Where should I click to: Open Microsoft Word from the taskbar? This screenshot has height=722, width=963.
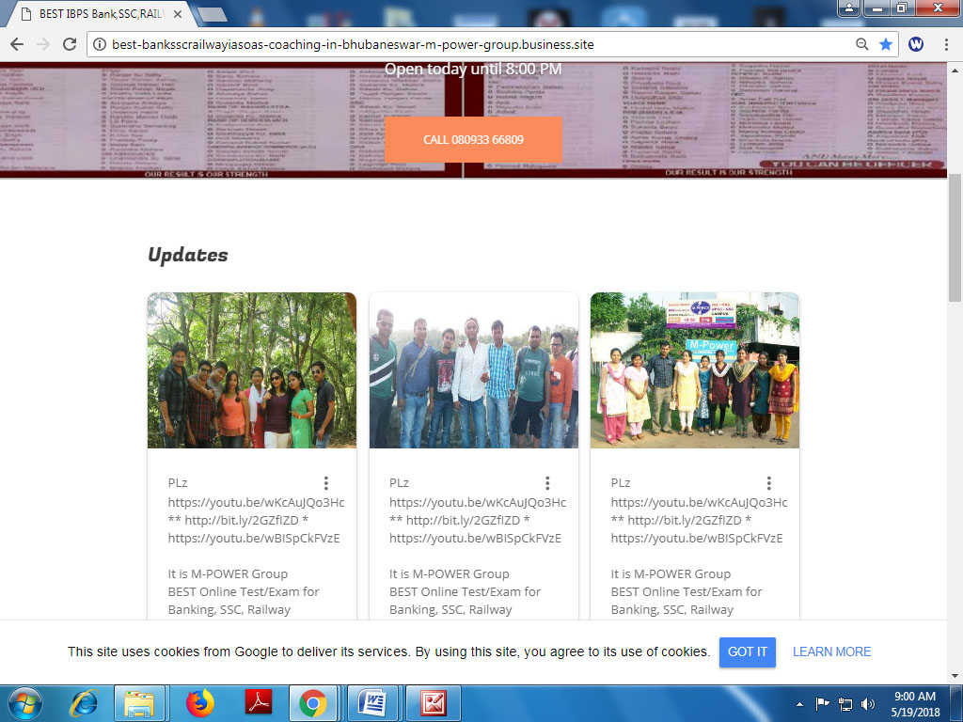tap(372, 703)
